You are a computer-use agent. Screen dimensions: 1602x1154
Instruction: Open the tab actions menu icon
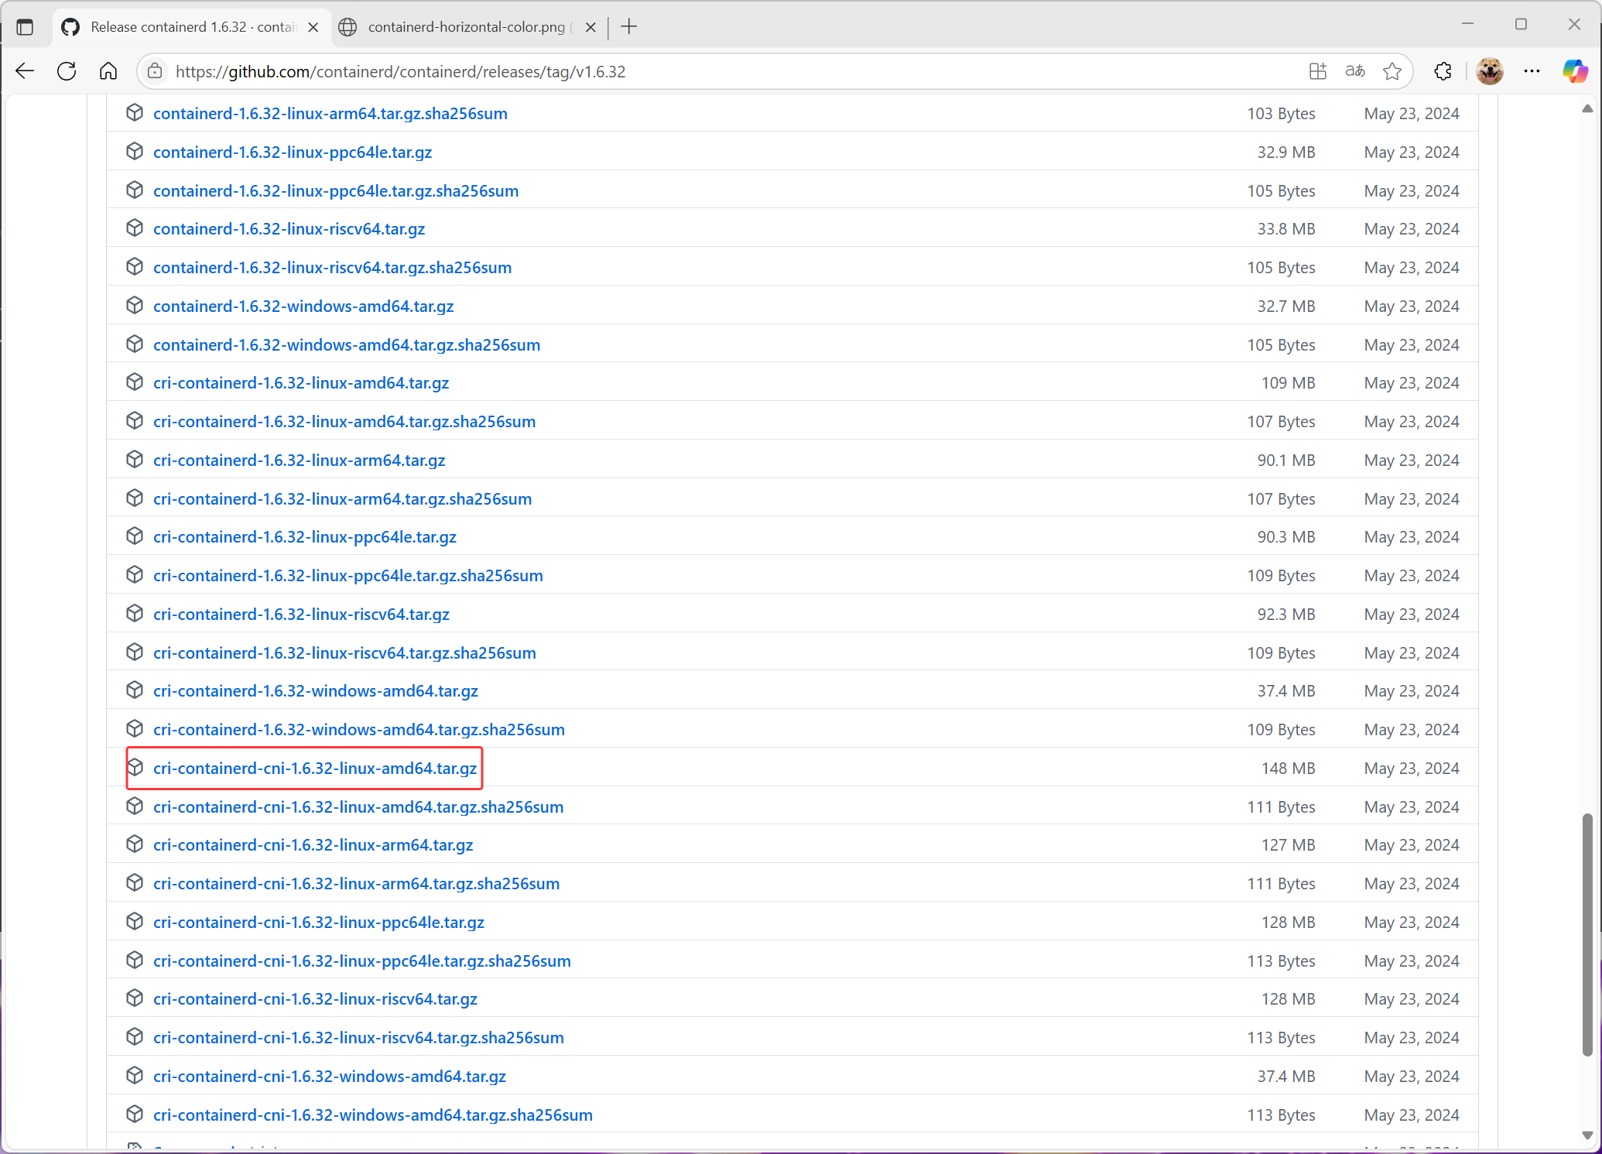click(25, 27)
